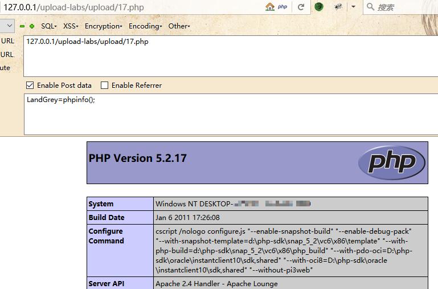Click the browser address bar URL

(x=73, y=7)
